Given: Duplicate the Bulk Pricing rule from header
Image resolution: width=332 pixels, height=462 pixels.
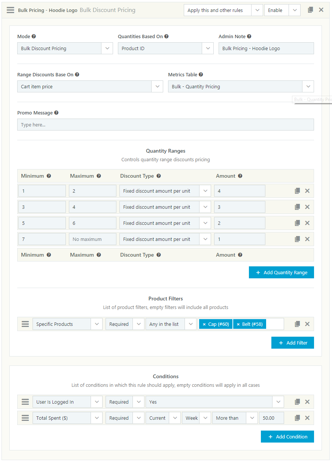Looking at the screenshot, I should (x=310, y=10).
